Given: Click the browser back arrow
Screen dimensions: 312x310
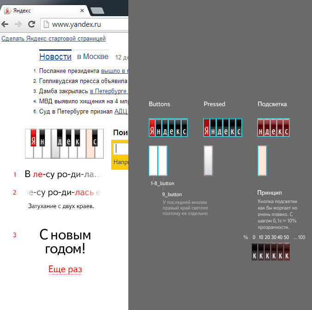Looking at the screenshot, I should coord(5,24).
